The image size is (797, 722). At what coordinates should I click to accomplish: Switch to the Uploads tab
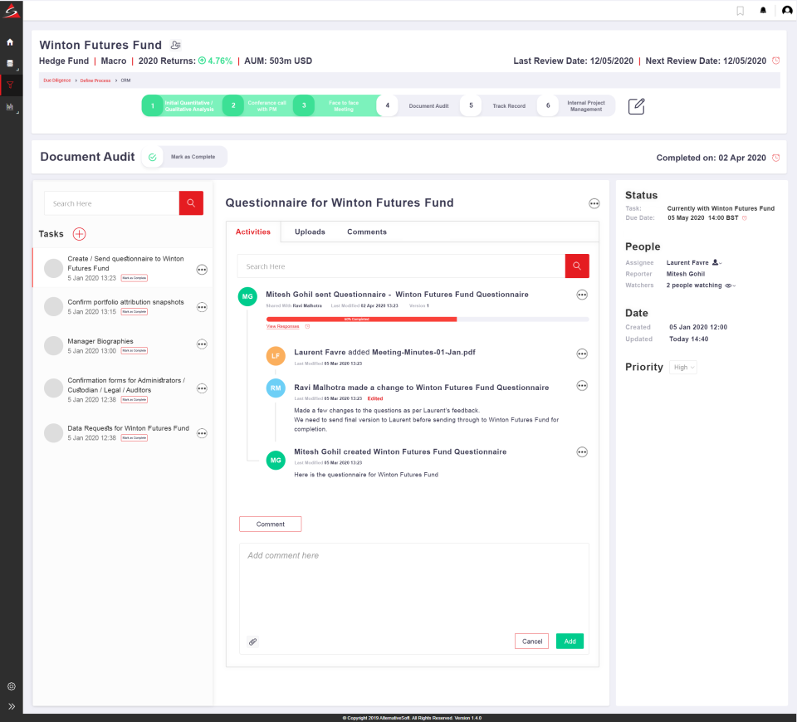[x=310, y=232]
